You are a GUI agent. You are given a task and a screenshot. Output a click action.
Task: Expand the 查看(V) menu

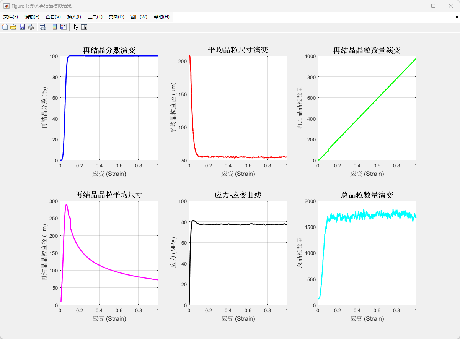(53, 17)
